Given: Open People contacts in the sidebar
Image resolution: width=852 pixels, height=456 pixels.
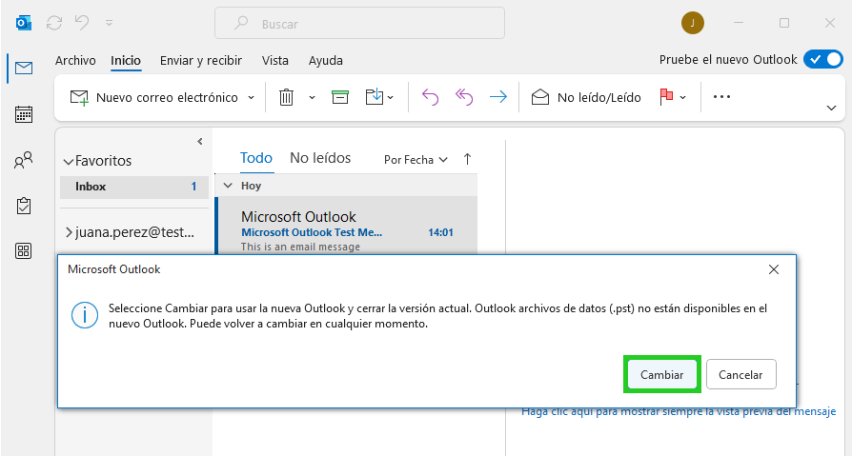Looking at the screenshot, I should (x=24, y=160).
